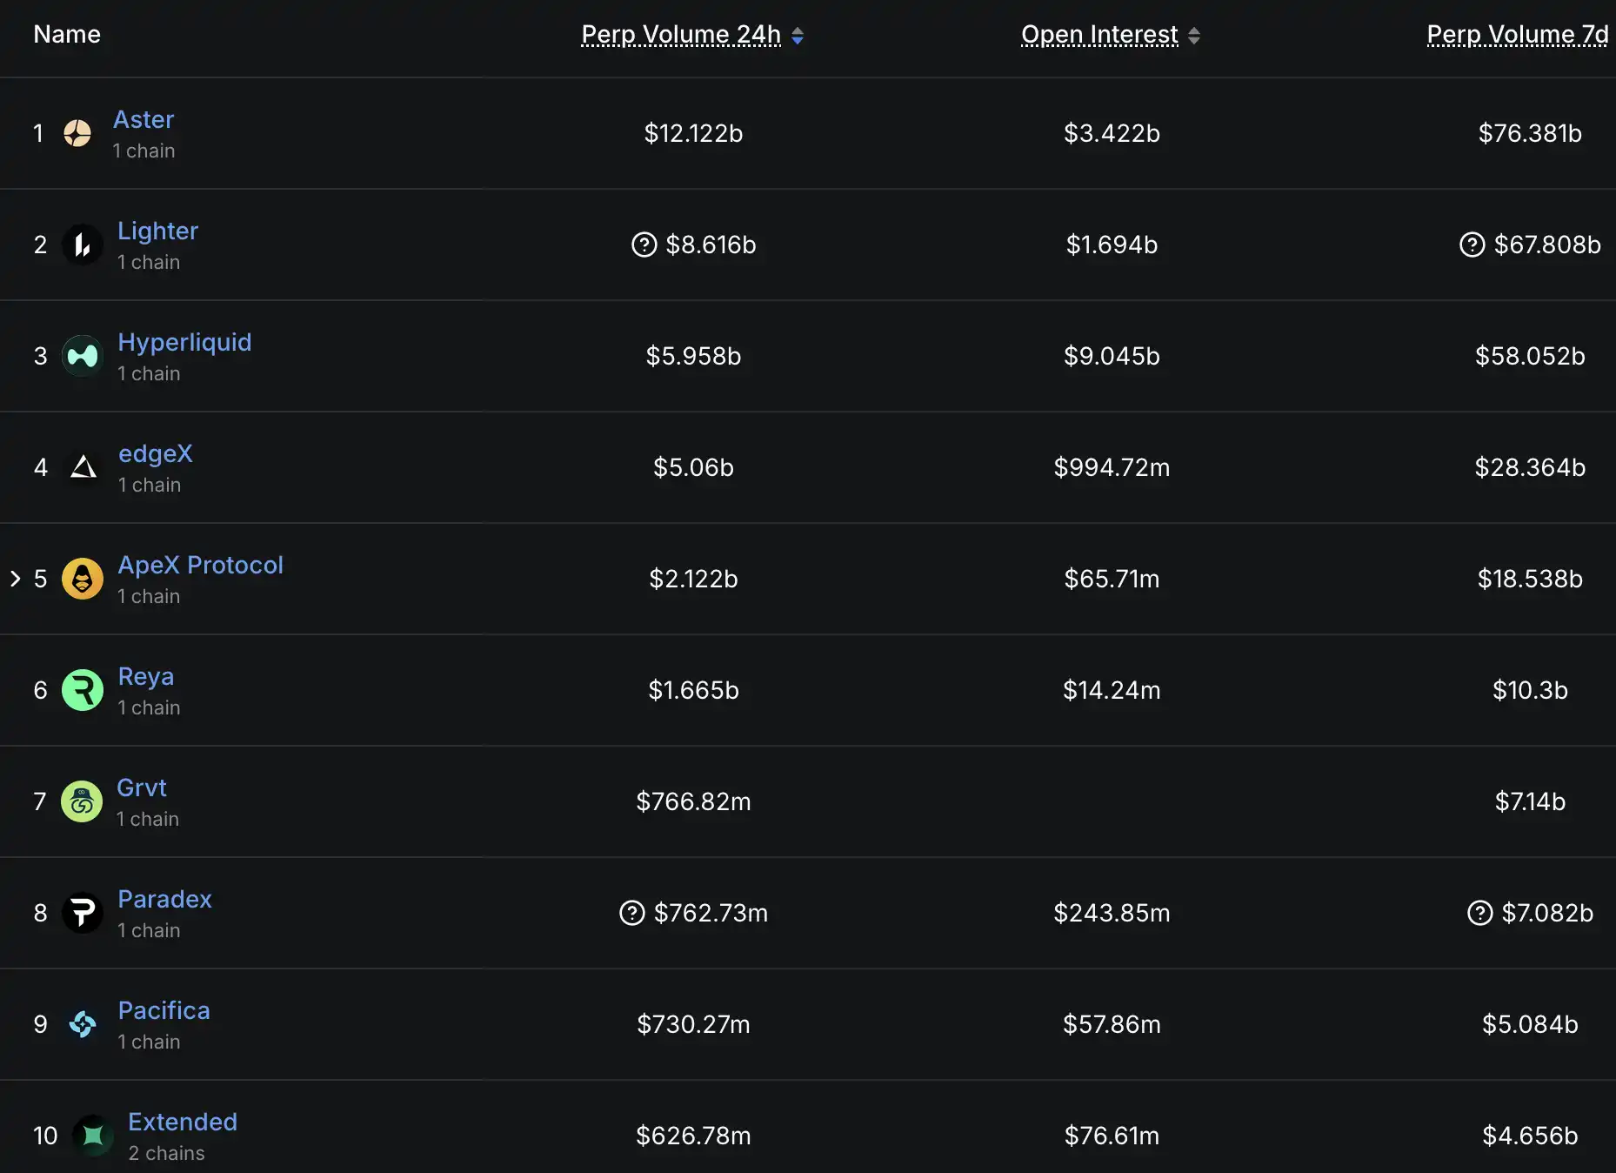Click the Extended row's 2 chains label

click(165, 1153)
